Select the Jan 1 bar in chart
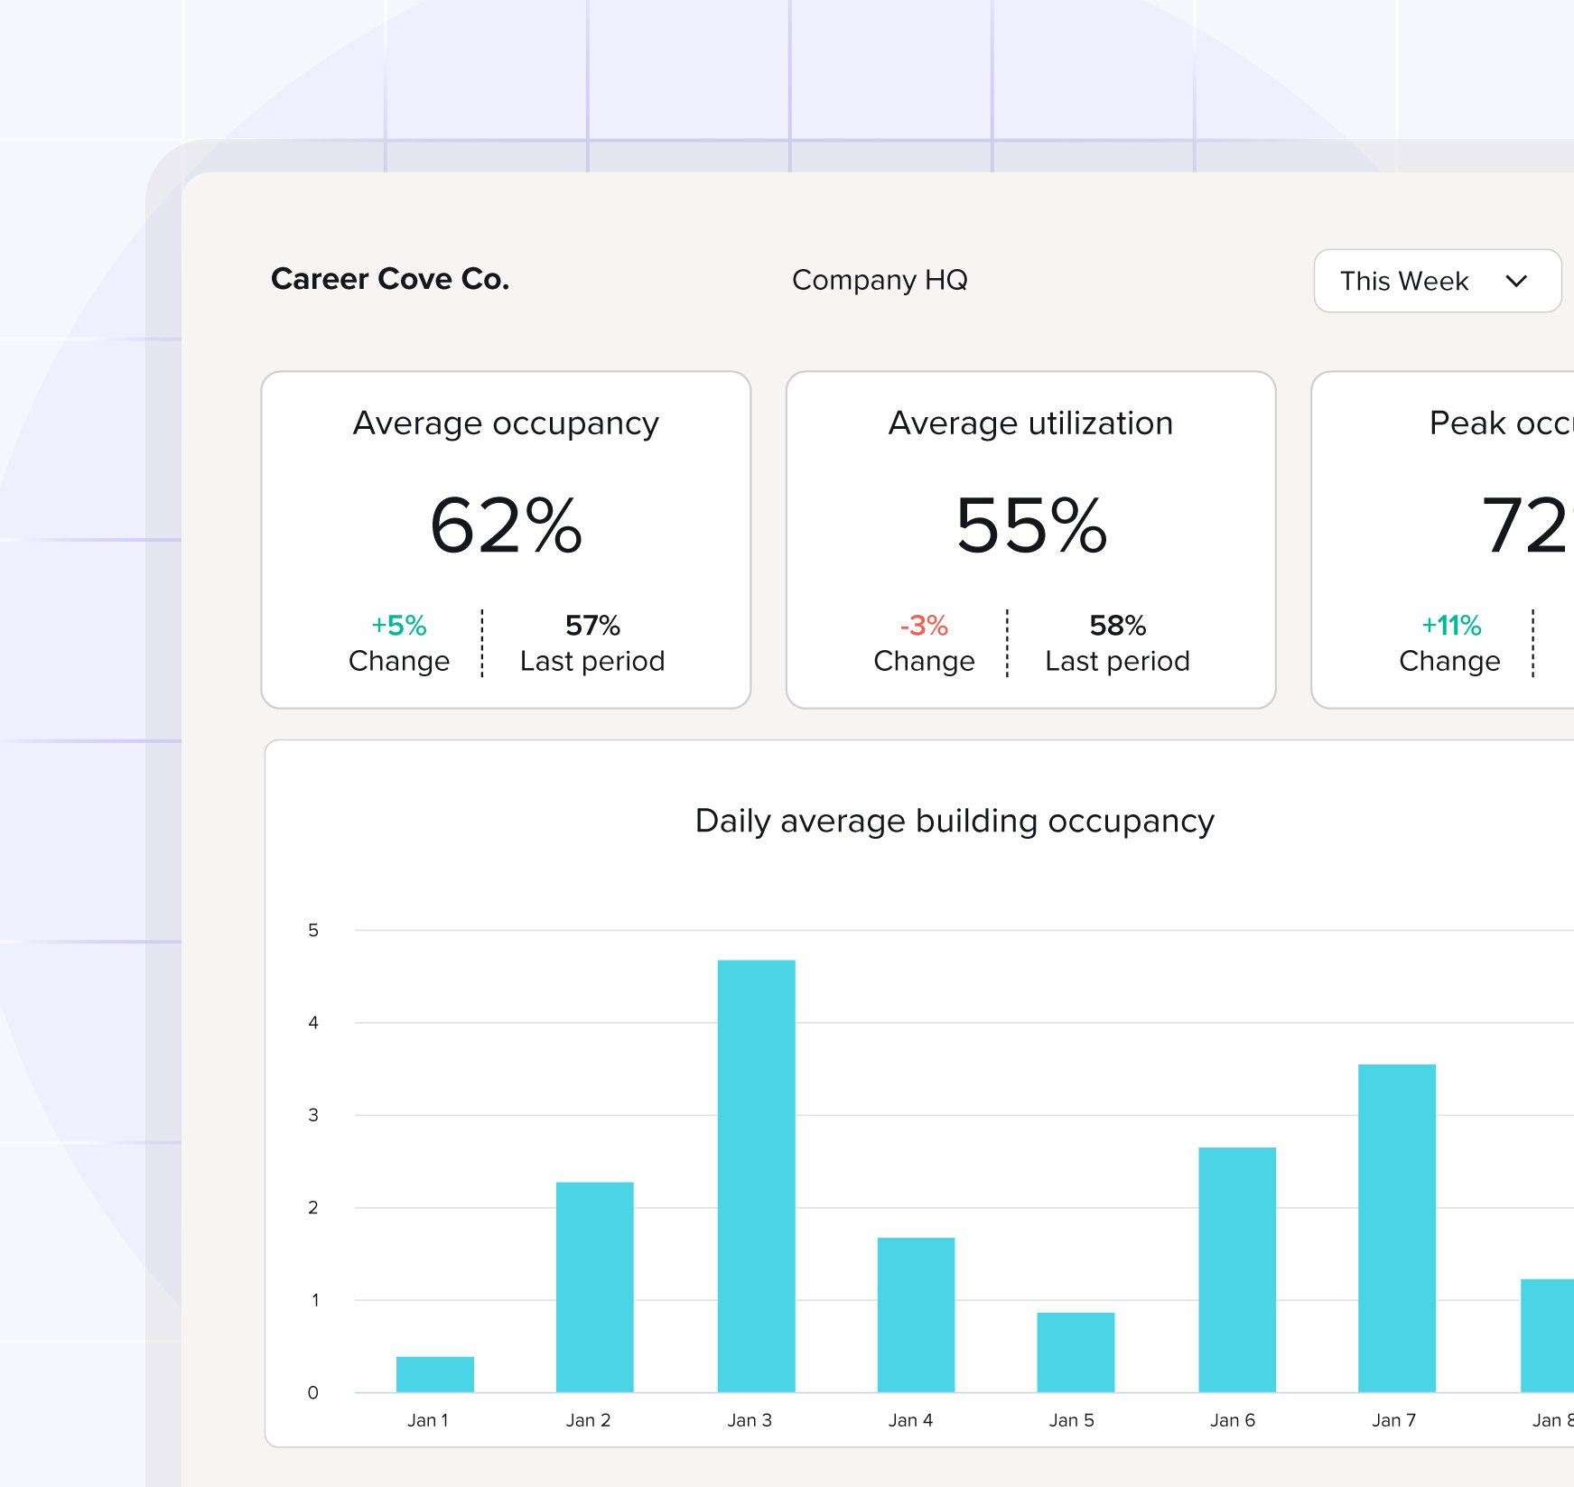 pos(435,1374)
